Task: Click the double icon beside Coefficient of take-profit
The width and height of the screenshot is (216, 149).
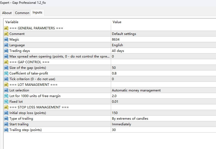Action: [6, 73]
